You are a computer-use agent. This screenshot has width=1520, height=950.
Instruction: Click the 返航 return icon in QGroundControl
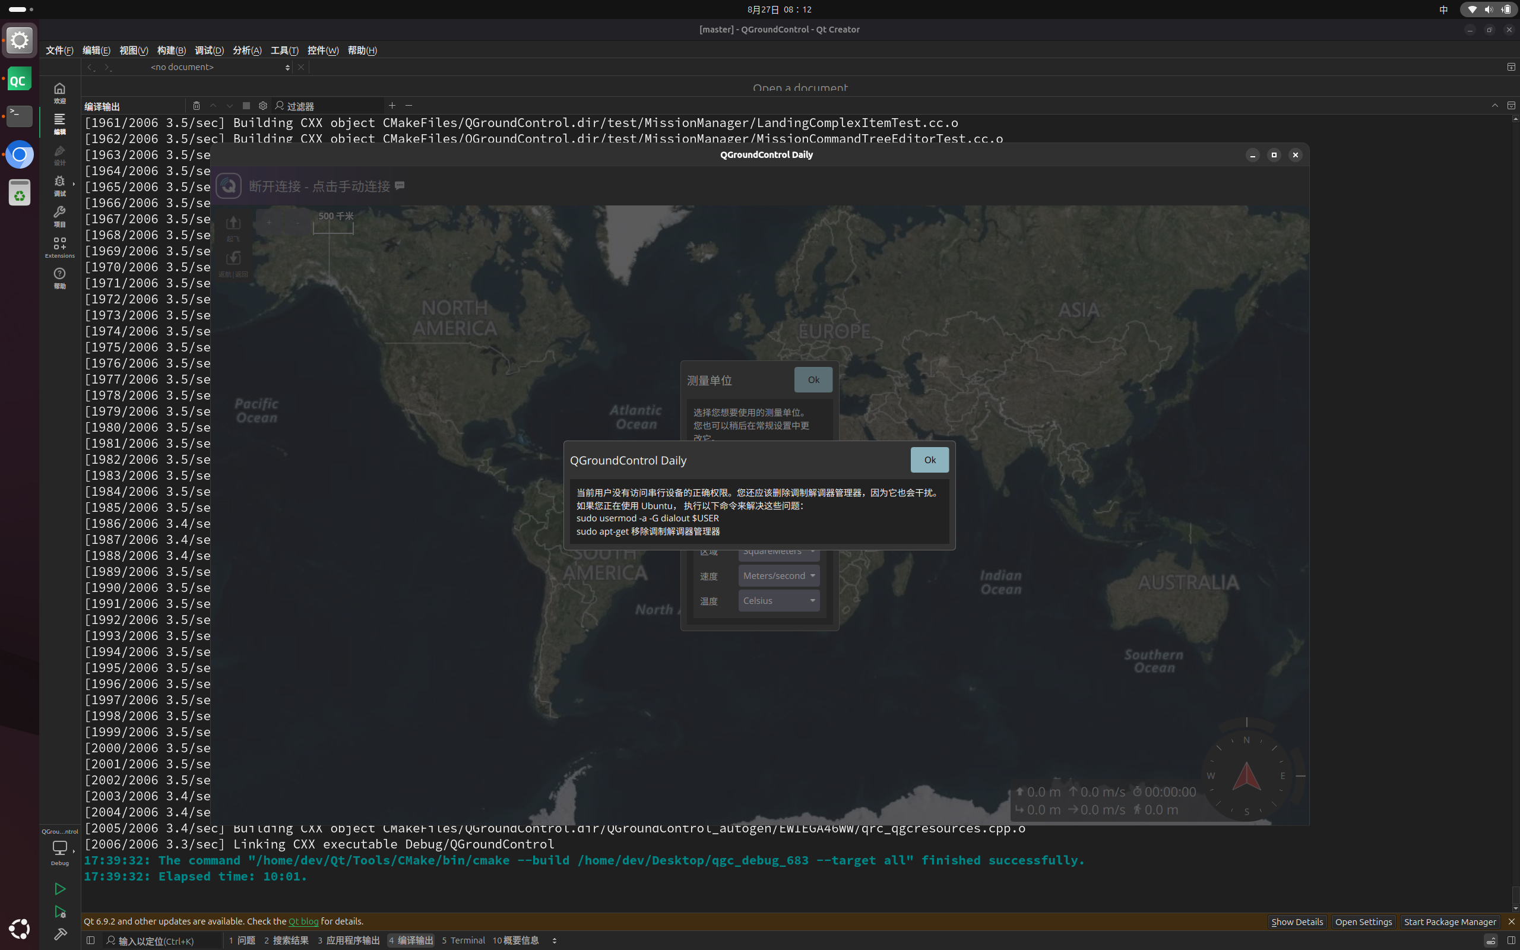point(233,264)
